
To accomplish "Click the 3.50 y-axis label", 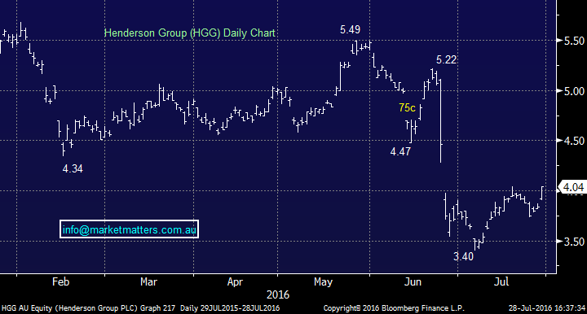I will (x=574, y=242).
